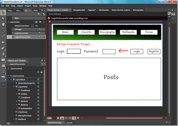
Task: Switch to the Discography document tab
Action: (x=138, y=10)
